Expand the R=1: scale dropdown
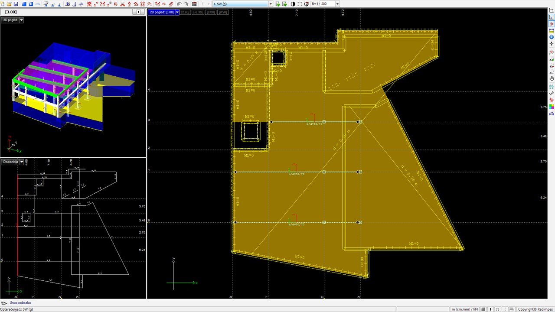555x312 pixels. click(337, 4)
